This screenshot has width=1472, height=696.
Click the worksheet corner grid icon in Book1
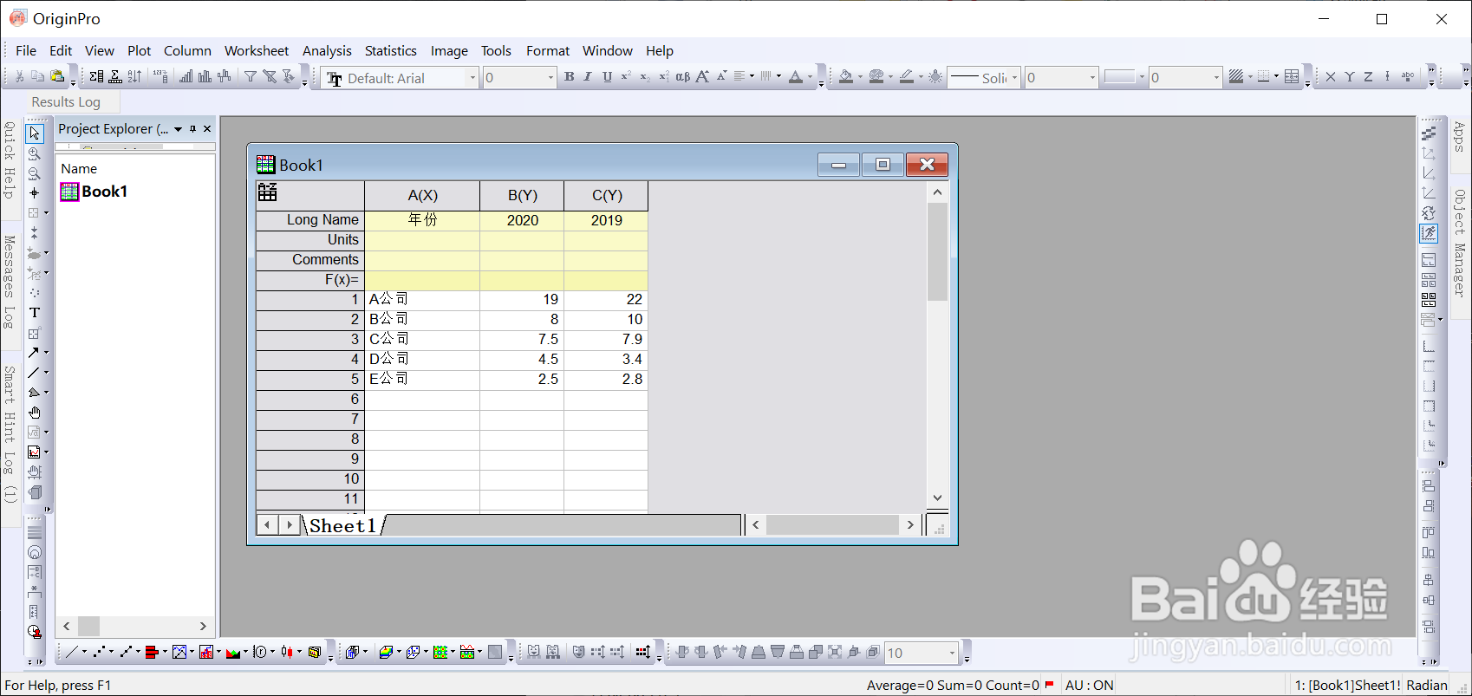[x=268, y=192]
